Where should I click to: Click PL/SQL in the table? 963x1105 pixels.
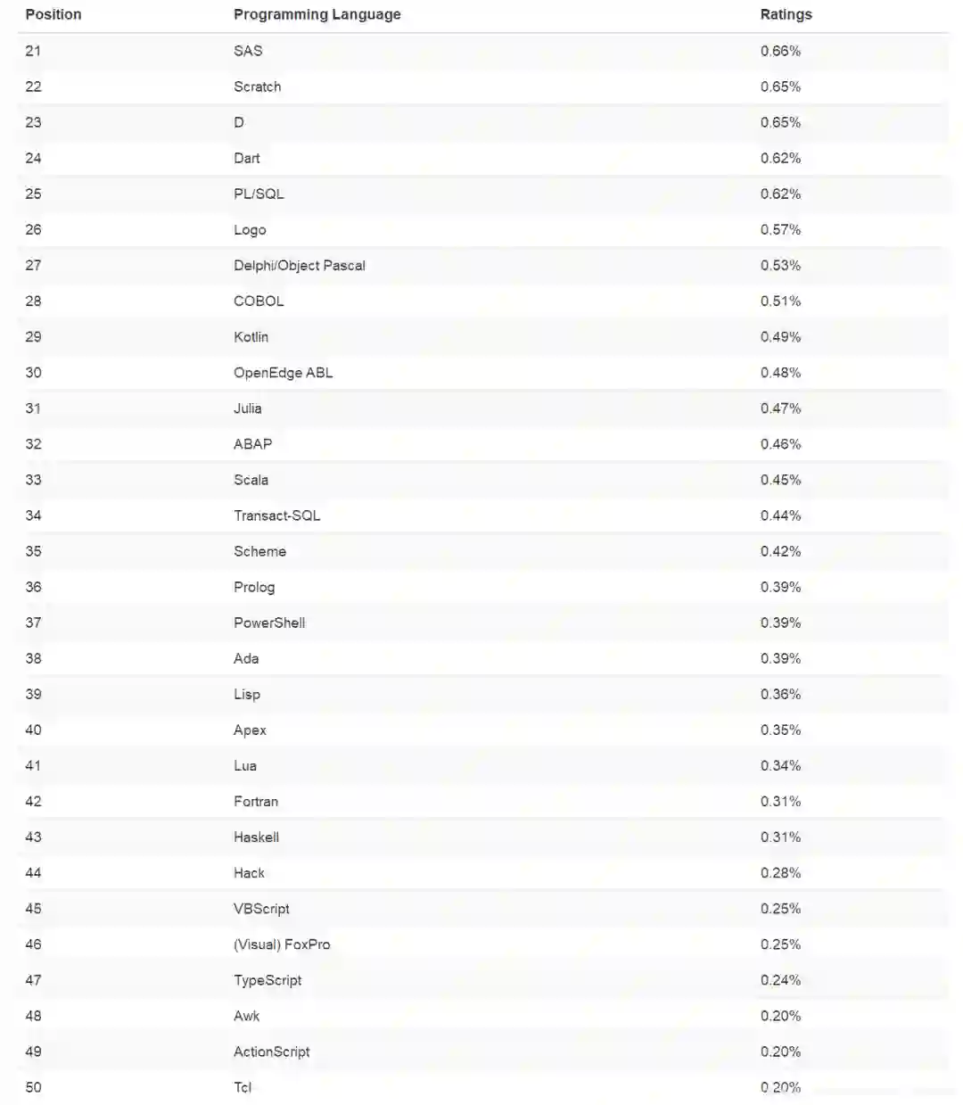(259, 194)
